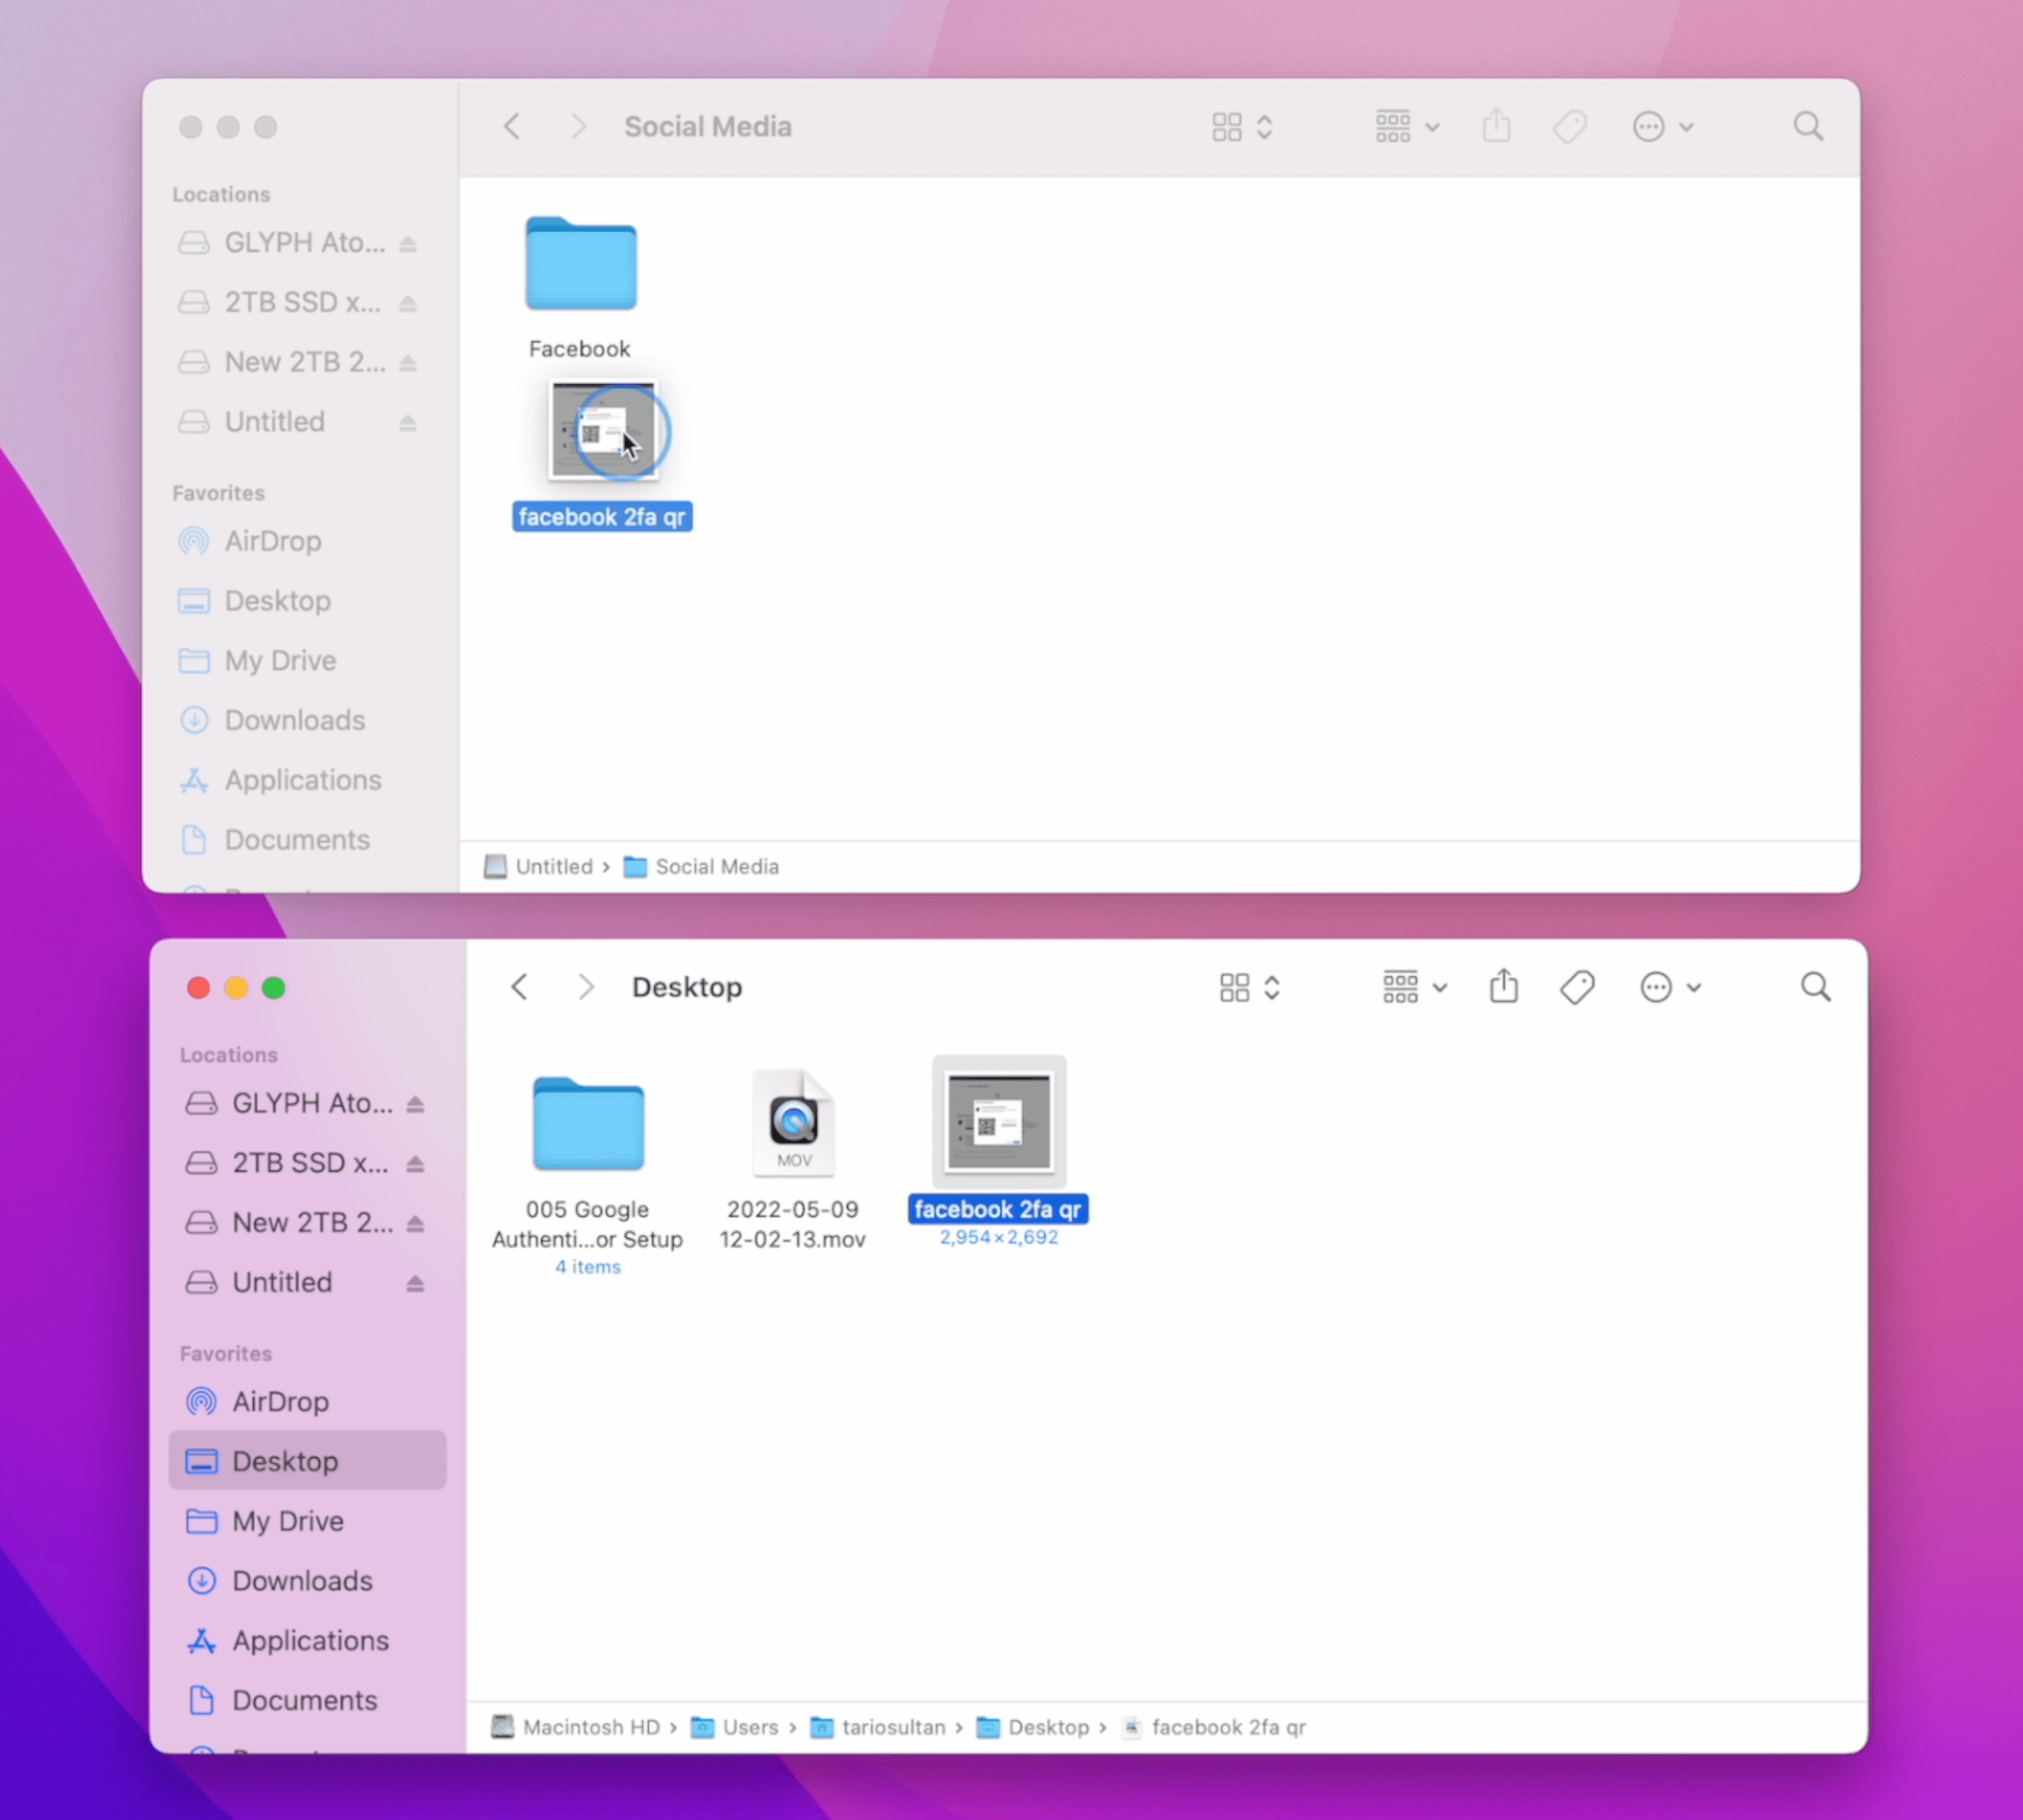Image resolution: width=2023 pixels, height=1820 pixels.
Task: Zoom the Desktop window with green button
Action: [273, 988]
